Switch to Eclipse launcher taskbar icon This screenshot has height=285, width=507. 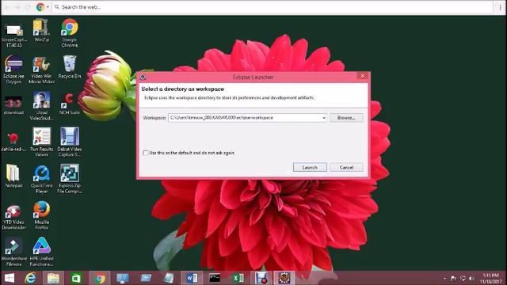pos(284,278)
